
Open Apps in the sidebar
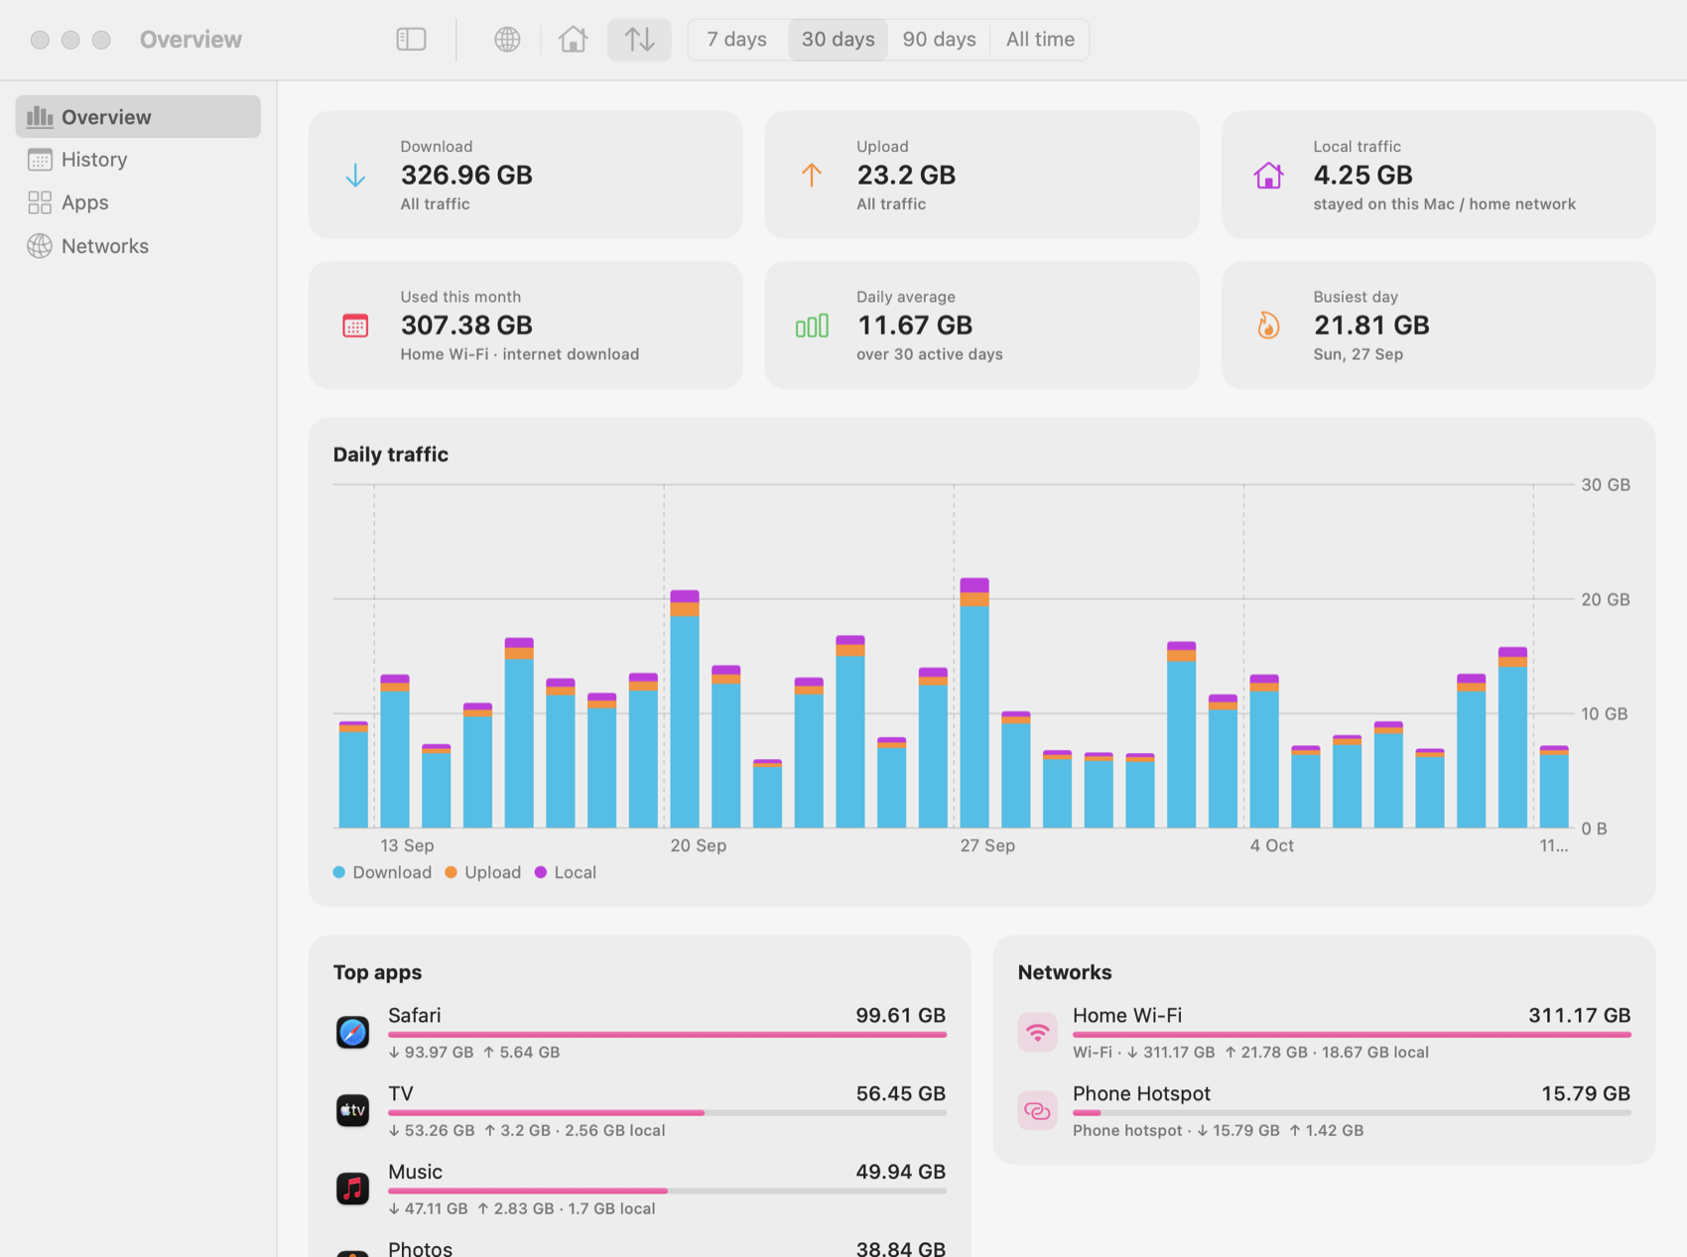[138, 202]
